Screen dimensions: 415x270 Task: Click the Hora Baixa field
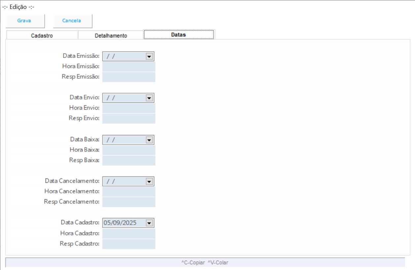pyautogui.click(x=128, y=150)
